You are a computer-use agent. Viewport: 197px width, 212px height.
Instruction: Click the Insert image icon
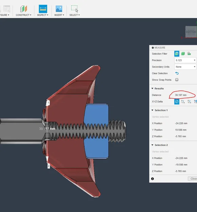[59, 9]
